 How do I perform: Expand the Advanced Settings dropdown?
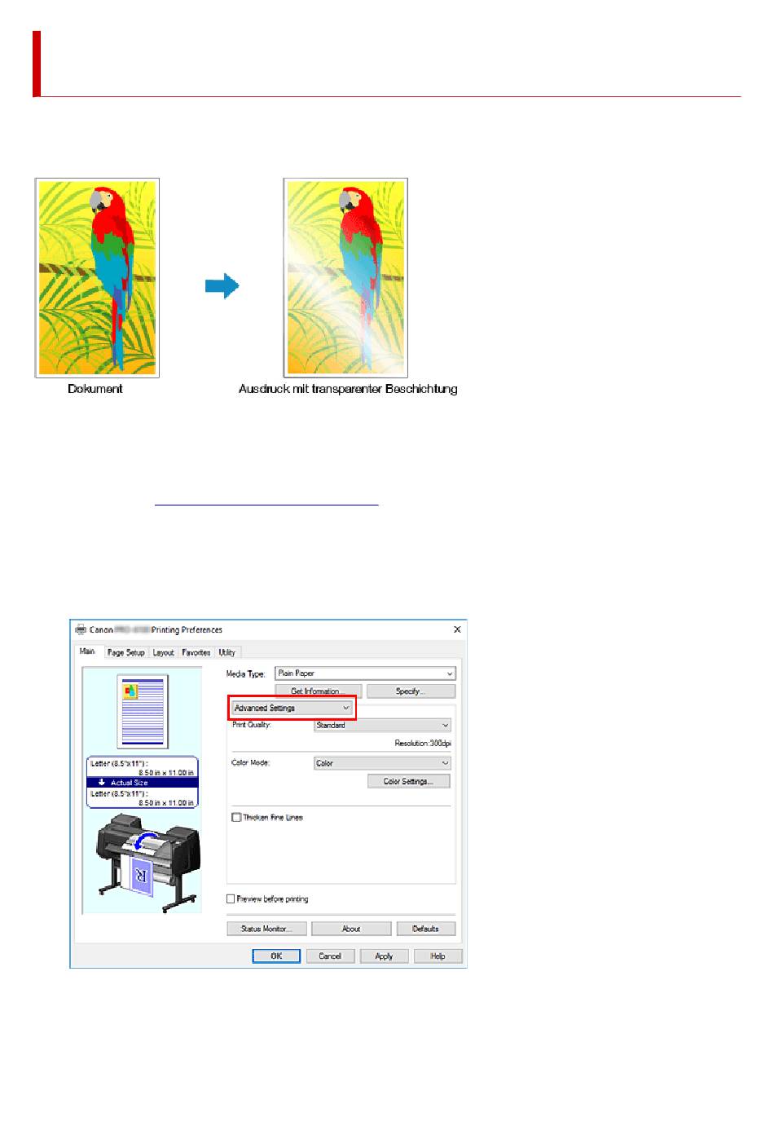292,708
